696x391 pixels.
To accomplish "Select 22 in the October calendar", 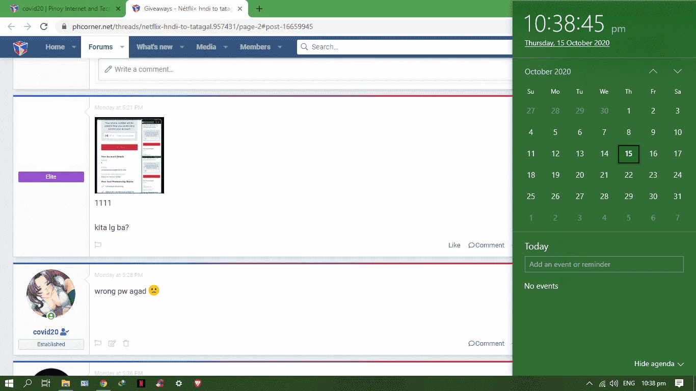I will 629,175.
